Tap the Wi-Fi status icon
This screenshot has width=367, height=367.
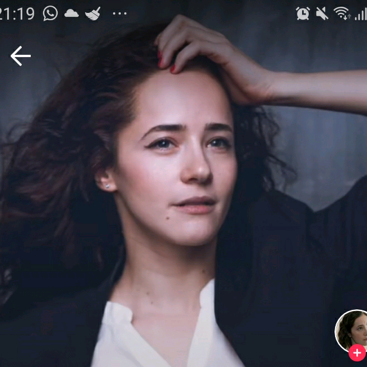(x=342, y=13)
